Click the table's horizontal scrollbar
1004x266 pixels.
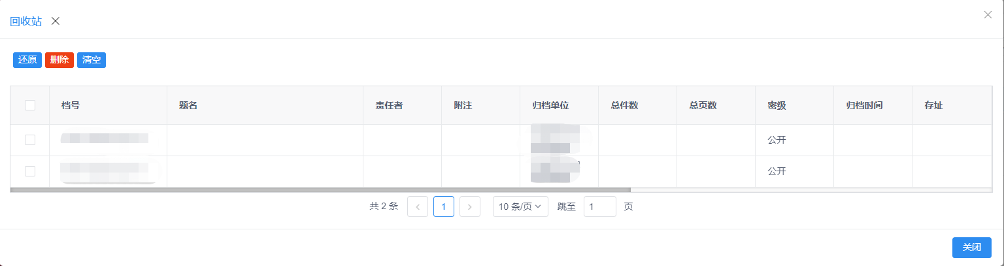pyautogui.click(x=320, y=190)
